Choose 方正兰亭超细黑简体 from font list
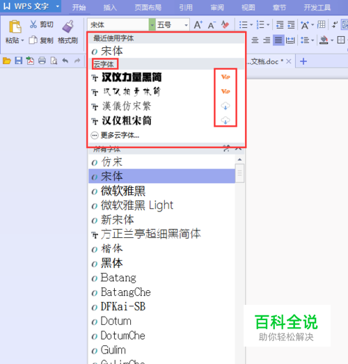This screenshot has height=364, width=348. point(161,234)
